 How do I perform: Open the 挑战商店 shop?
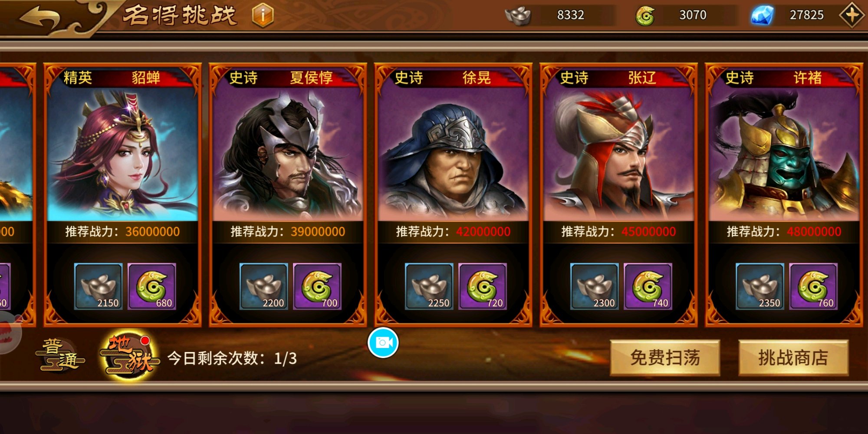coord(793,358)
